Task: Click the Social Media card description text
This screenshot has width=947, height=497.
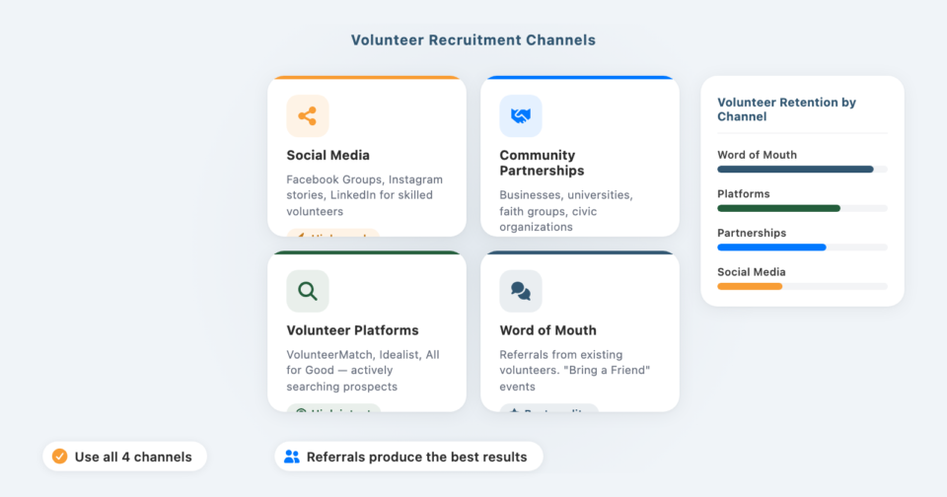Action: tap(364, 195)
